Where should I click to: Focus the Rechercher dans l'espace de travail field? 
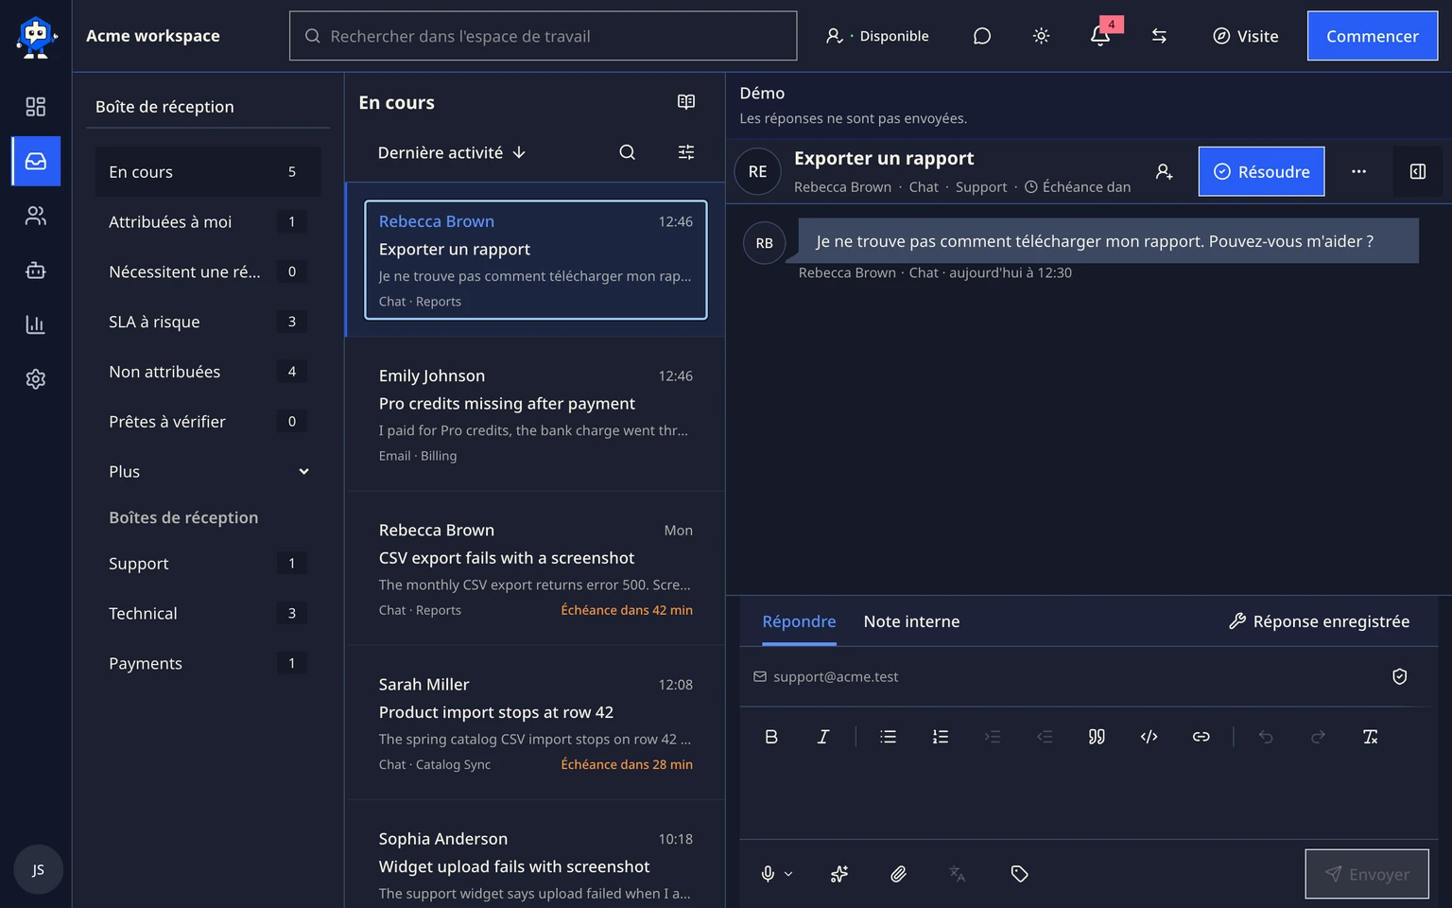[543, 36]
